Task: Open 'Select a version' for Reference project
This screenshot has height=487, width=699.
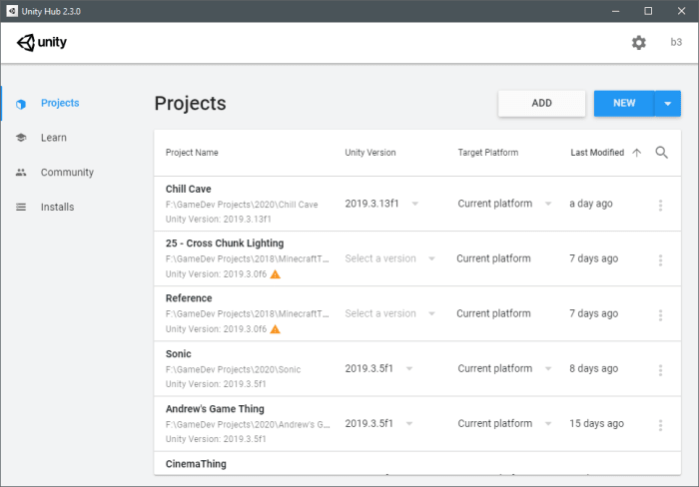Action: [389, 313]
